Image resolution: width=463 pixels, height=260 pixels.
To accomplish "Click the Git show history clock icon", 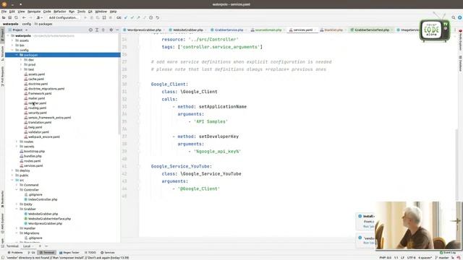I will coord(151,17).
